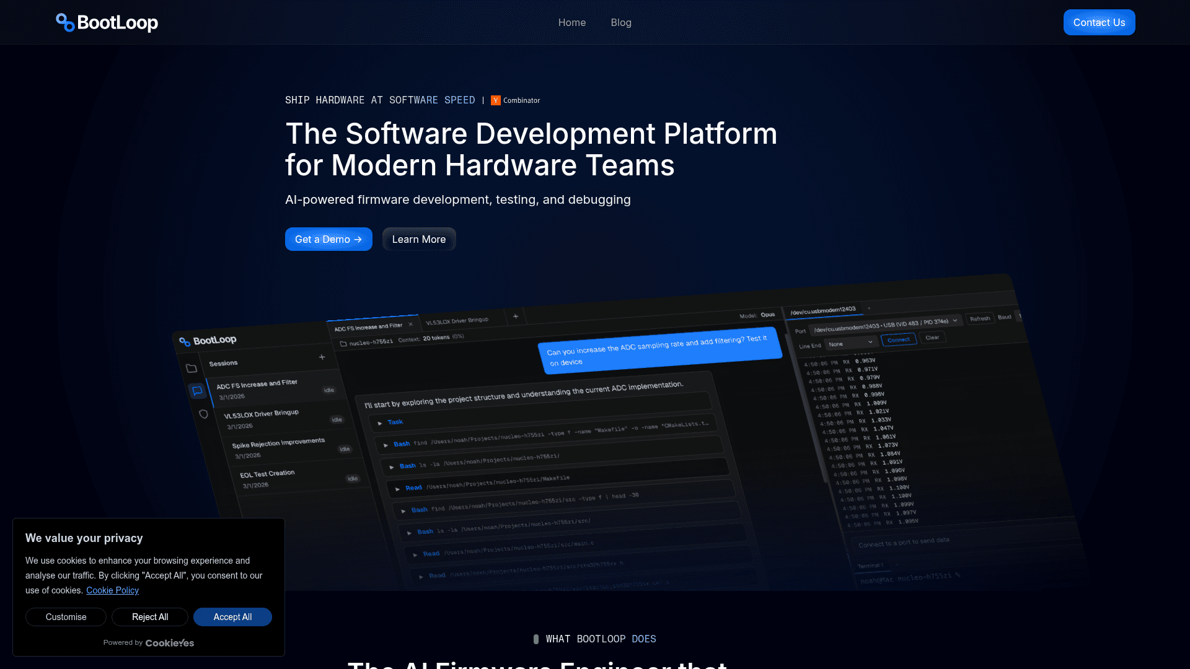Click the Contact Us button
Screen dimensions: 1190x669
coord(1099,22)
